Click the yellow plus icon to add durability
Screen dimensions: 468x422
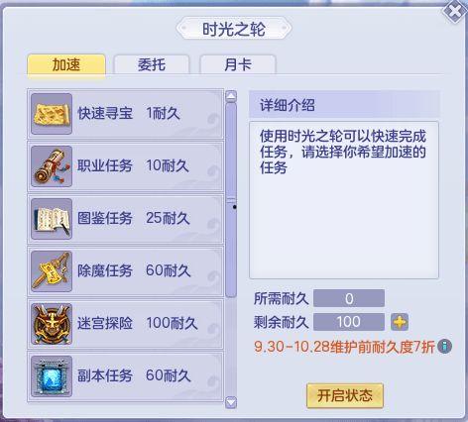point(400,322)
